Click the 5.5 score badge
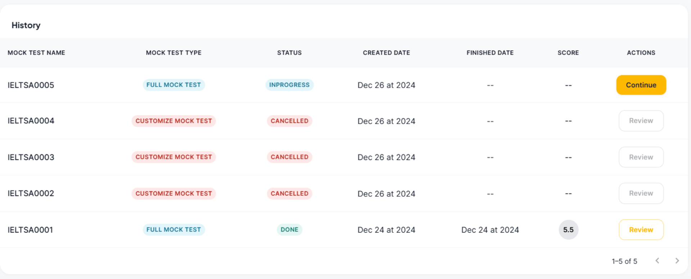This screenshot has height=279, width=691. (x=568, y=230)
